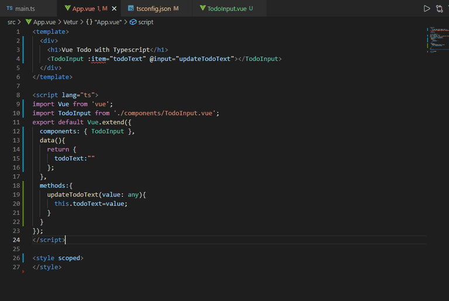Click the underlined :item attribute

tap(97, 58)
